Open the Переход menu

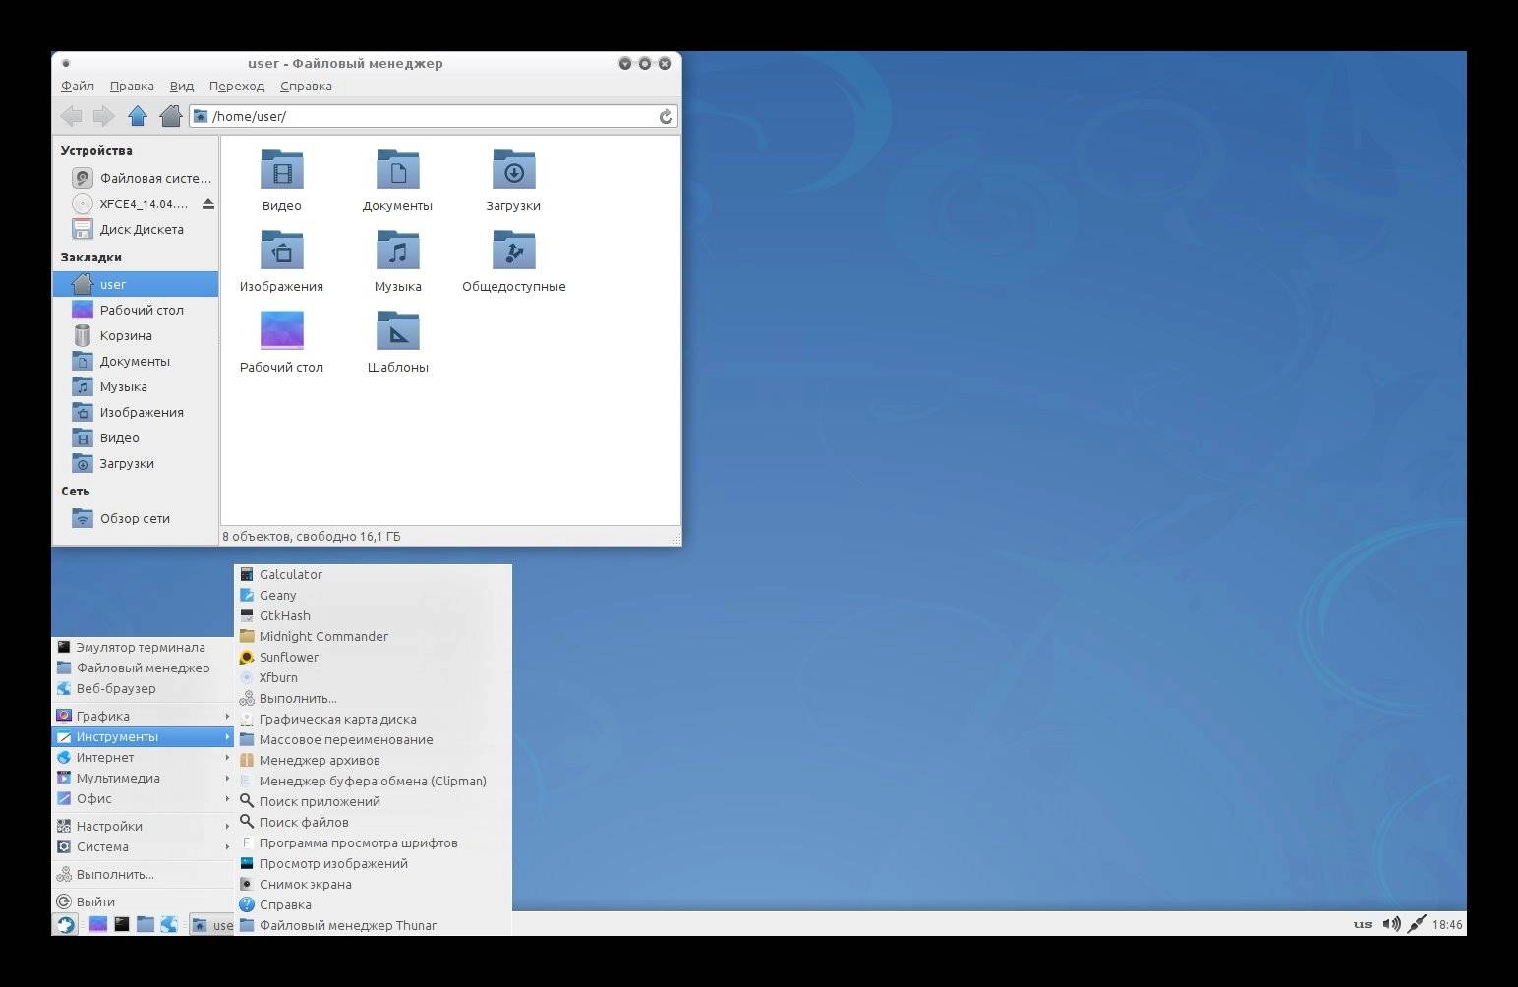[x=237, y=87]
